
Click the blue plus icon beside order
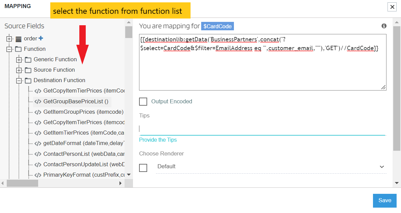(41, 38)
